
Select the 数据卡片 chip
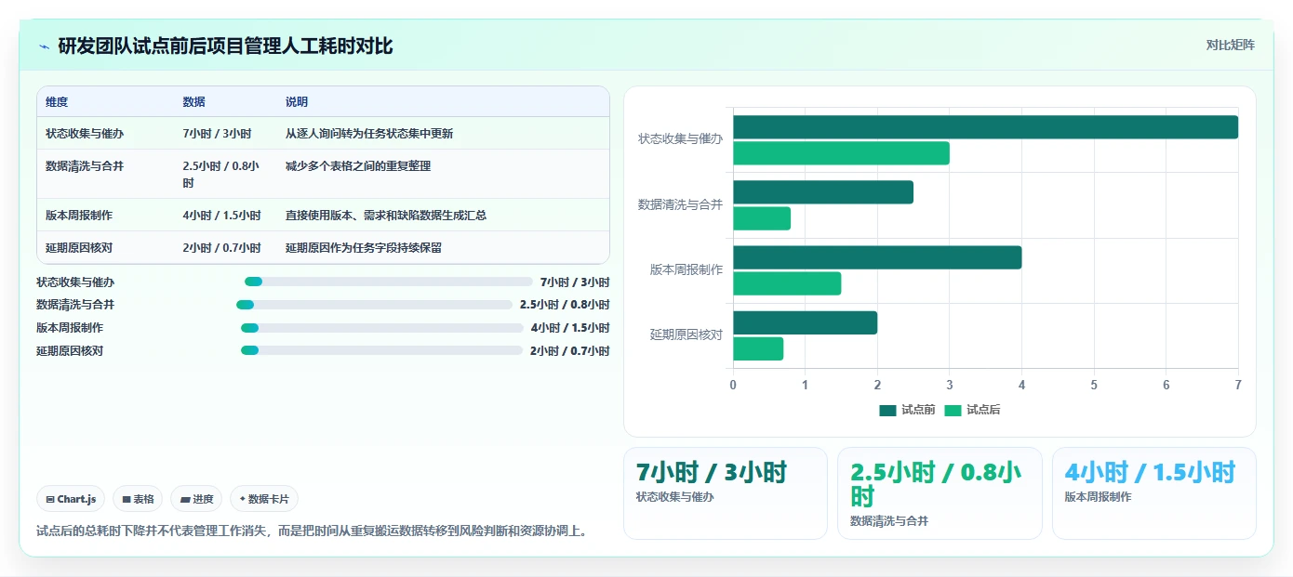(x=264, y=499)
